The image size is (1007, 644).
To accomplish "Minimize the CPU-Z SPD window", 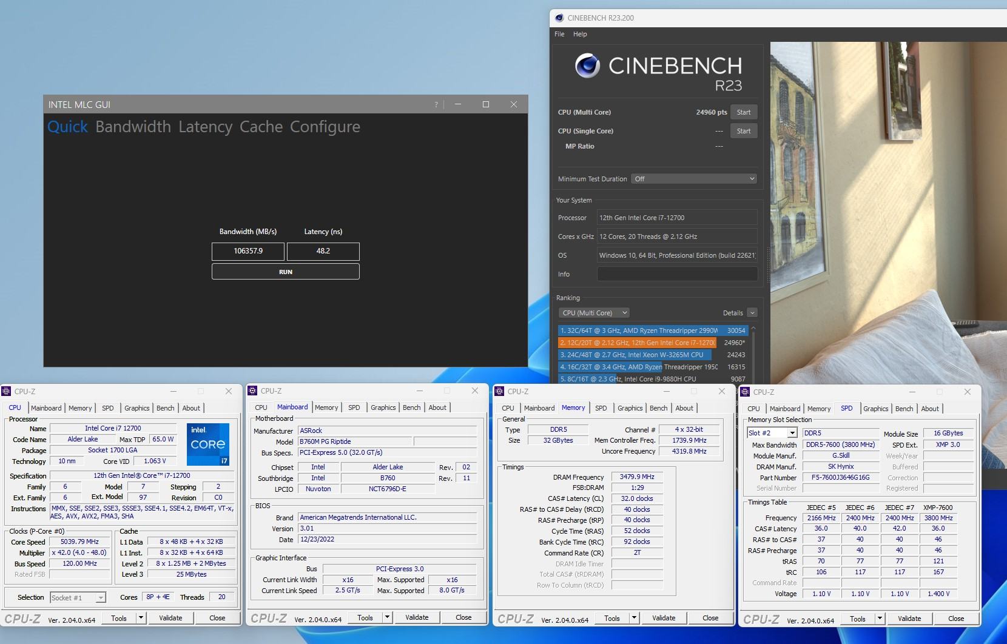I will click(912, 392).
